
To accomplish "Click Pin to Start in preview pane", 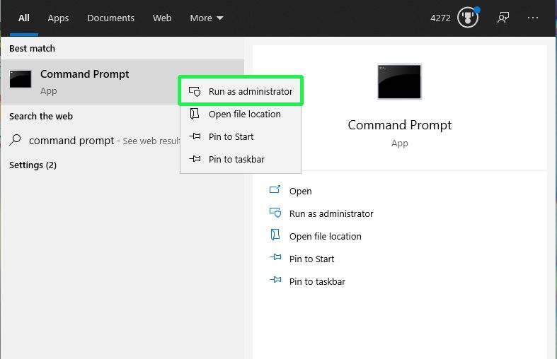I will (x=311, y=259).
